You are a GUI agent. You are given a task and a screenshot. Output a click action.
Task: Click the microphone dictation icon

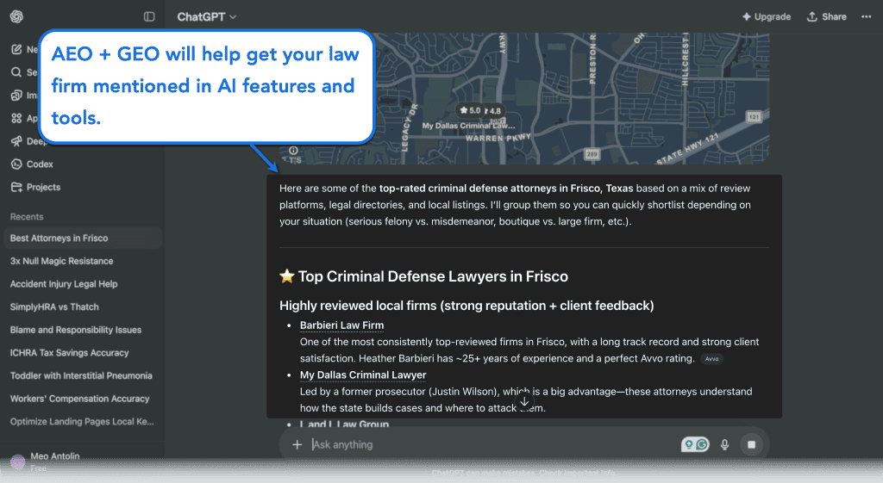[724, 444]
